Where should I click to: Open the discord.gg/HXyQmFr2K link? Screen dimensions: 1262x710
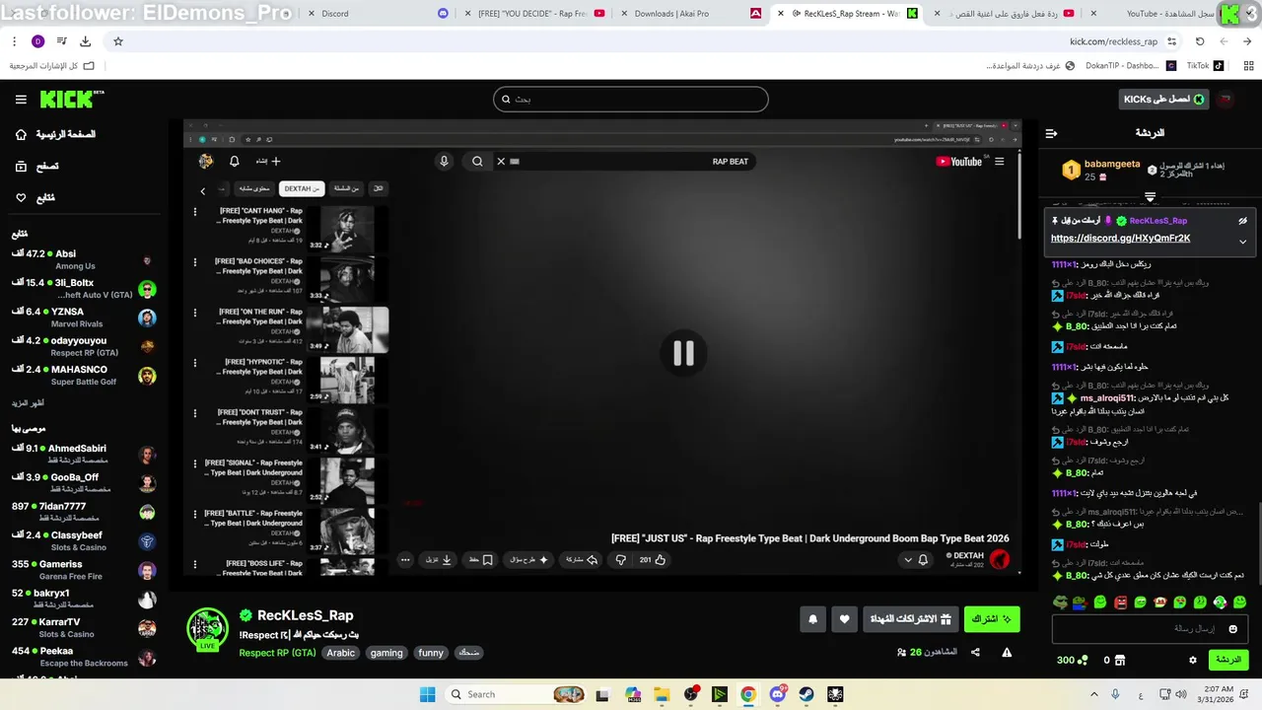(1120, 239)
